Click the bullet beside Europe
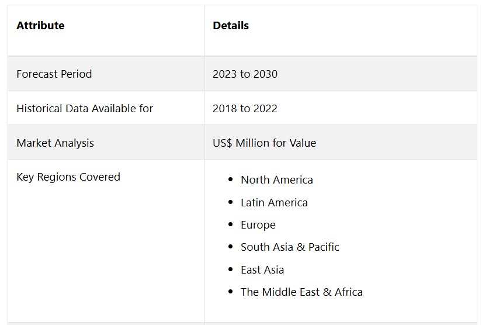 coord(231,224)
